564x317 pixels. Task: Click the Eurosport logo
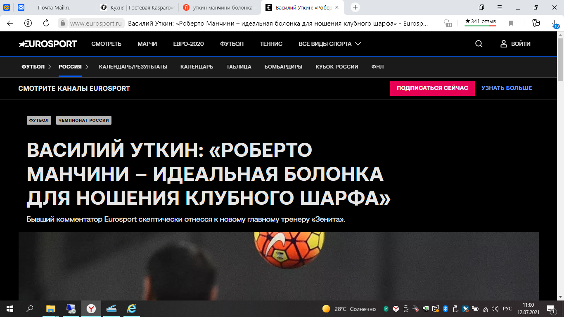[47, 44]
